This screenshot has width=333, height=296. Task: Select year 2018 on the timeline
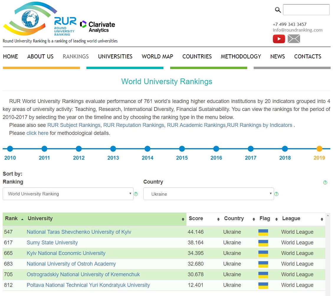285,149
